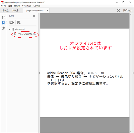This screenshot has height=133, width=134.
Task: Open the page thumbnails panel icon
Action: [4, 17]
